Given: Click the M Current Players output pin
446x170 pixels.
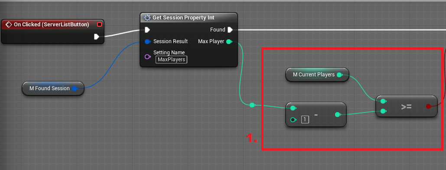Looking at the screenshot, I should click(x=339, y=75).
